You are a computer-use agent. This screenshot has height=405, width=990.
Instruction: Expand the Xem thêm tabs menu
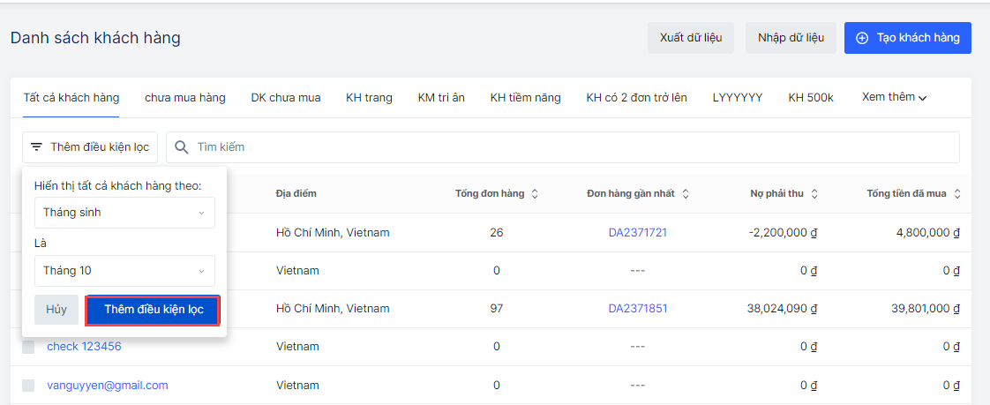(894, 97)
